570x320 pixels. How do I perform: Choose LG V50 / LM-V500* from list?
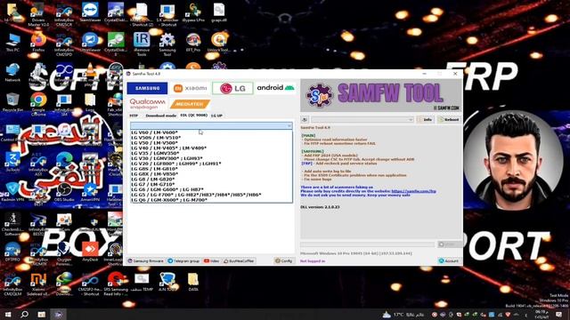211,143
